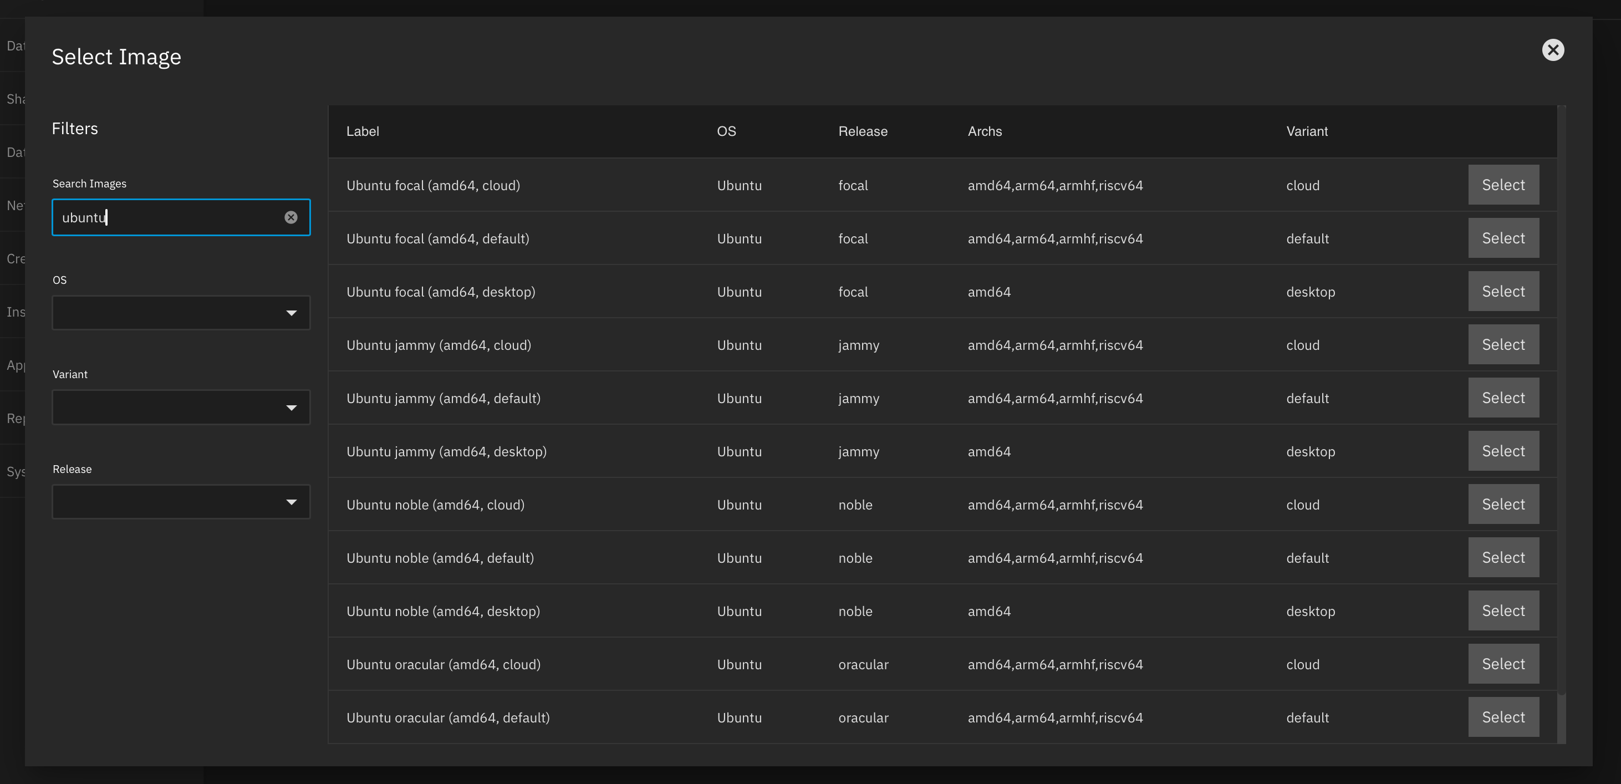Screen dimensions: 1621x784
Task: Click label text Ubuntu jammy (amd64, cloud)
Action: [x=439, y=345]
